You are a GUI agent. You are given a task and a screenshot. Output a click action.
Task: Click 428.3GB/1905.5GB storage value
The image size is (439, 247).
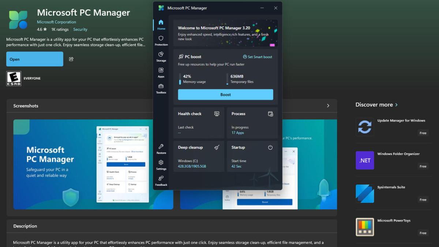pyautogui.click(x=192, y=166)
